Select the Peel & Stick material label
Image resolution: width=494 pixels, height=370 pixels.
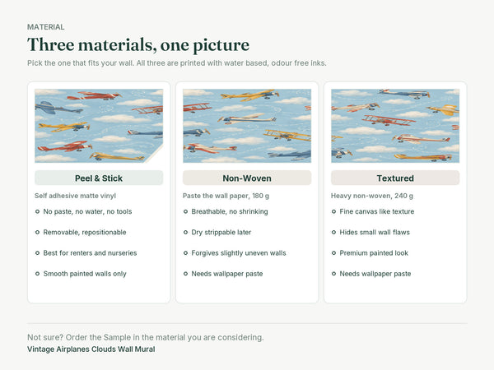click(99, 178)
